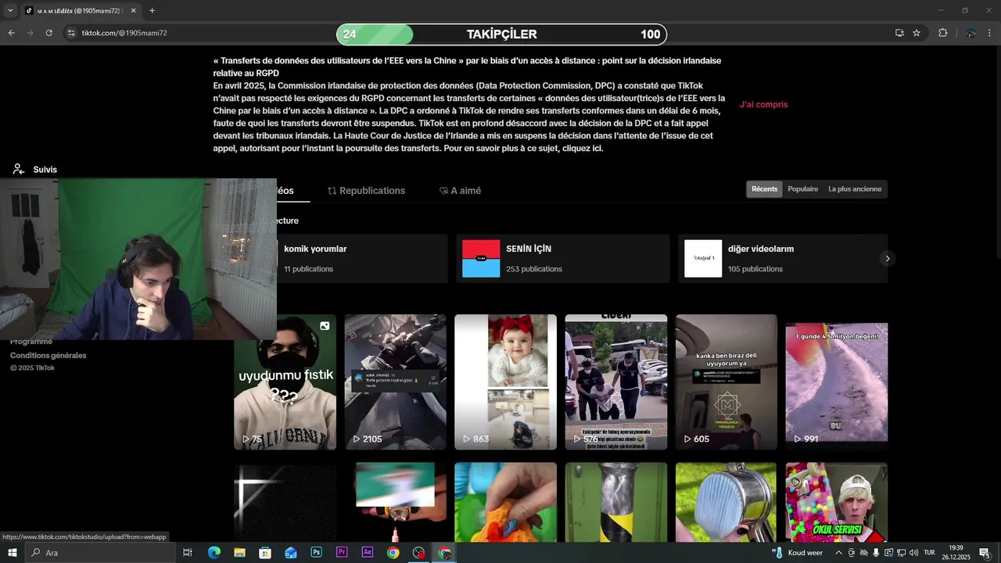The height and width of the screenshot is (563, 1001).
Task: Open File Explorer from taskbar
Action: click(x=239, y=553)
